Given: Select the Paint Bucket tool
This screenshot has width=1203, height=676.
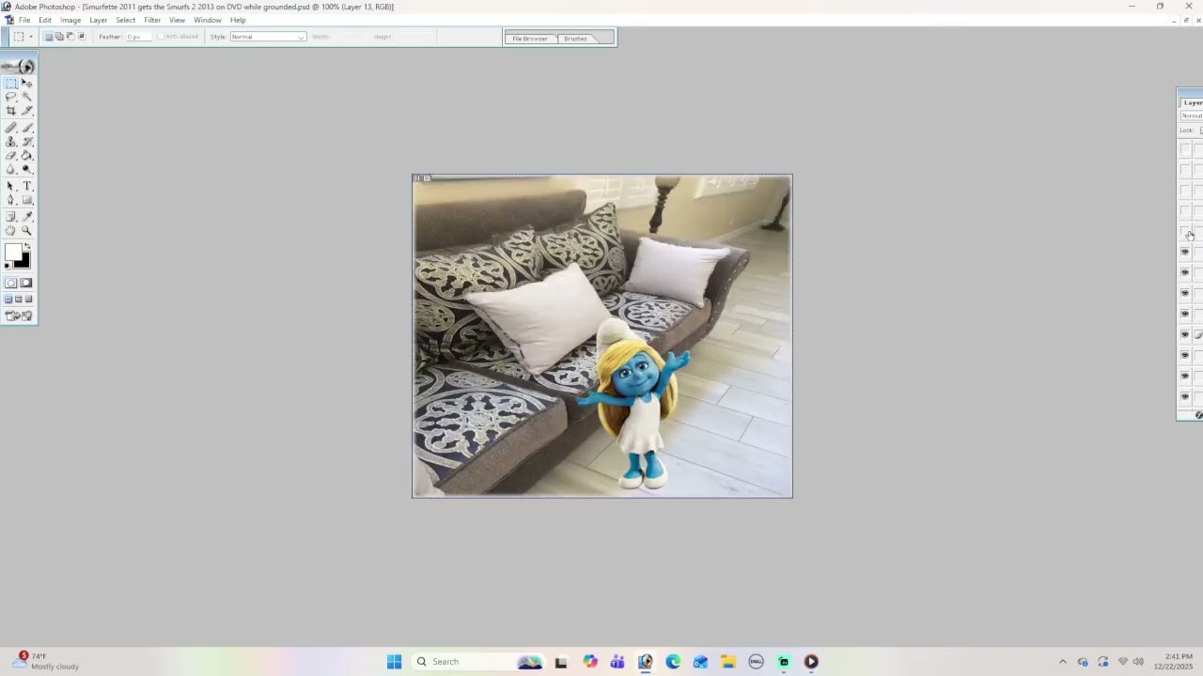Looking at the screenshot, I should coord(27,156).
